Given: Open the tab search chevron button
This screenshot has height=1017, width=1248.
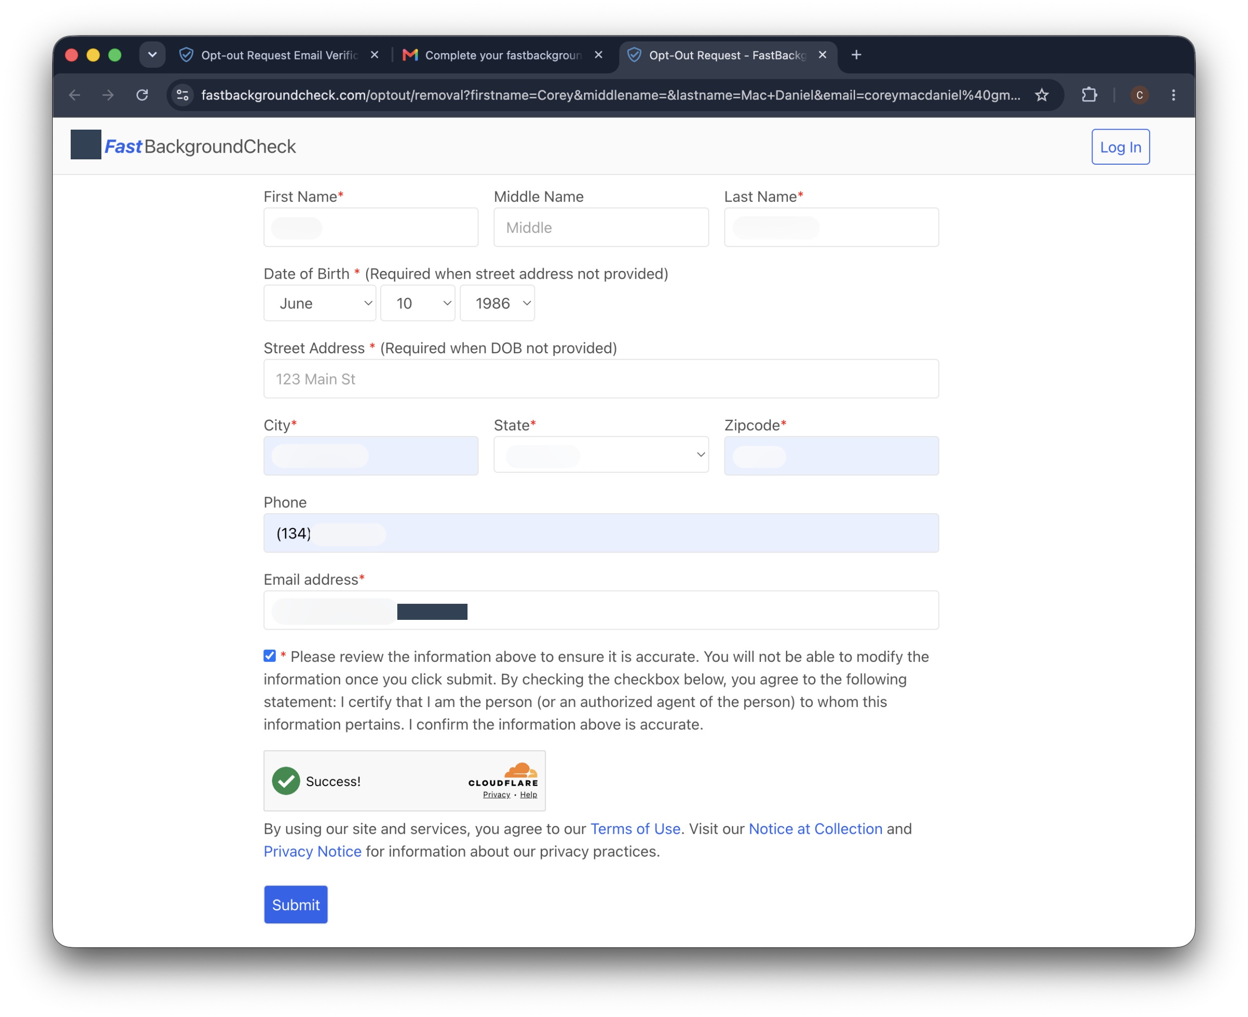Looking at the screenshot, I should 152,55.
